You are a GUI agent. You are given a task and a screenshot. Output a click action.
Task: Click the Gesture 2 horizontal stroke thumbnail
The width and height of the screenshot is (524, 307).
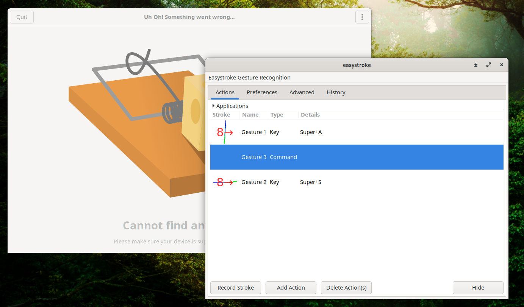click(x=225, y=182)
